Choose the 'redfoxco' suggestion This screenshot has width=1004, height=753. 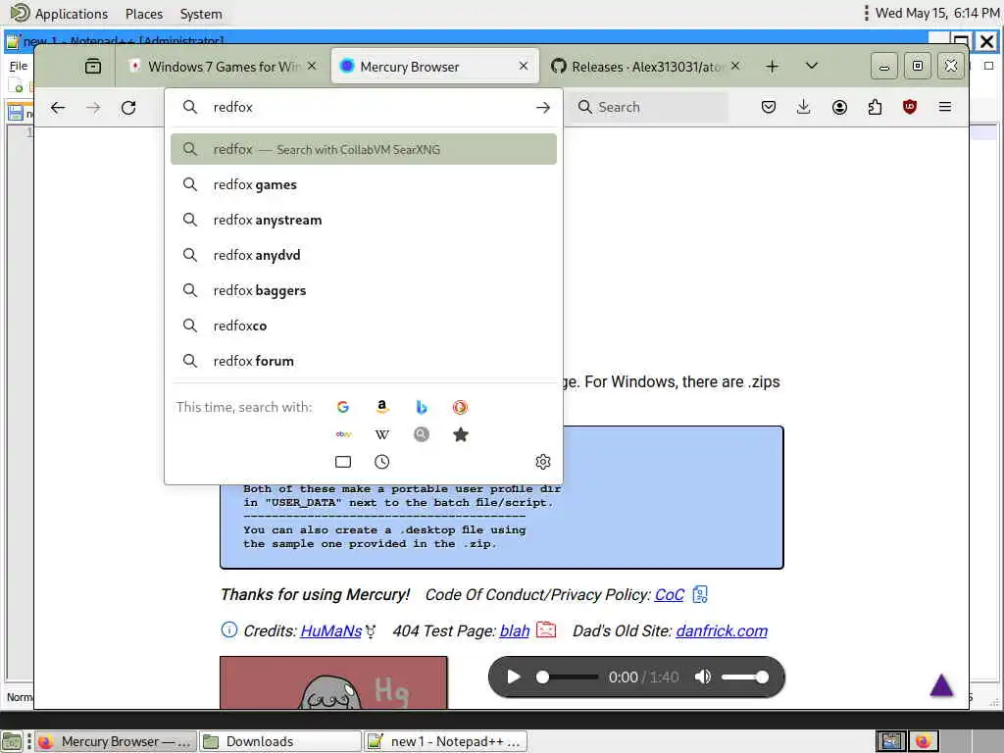pyautogui.click(x=363, y=326)
